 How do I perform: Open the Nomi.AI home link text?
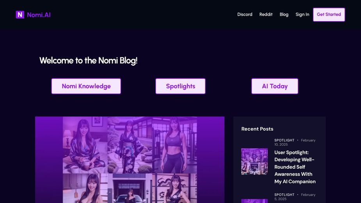(39, 15)
